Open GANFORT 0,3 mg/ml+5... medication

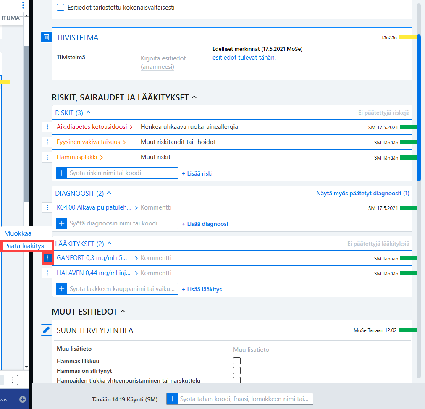click(92, 258)
